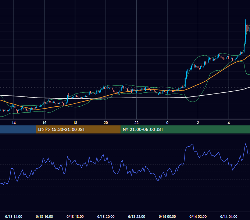Viewport: 250px width, 220px height.
Task: Click the '6/13 16:00' date label
Action: pyautogui.click(x=44, y=216)
